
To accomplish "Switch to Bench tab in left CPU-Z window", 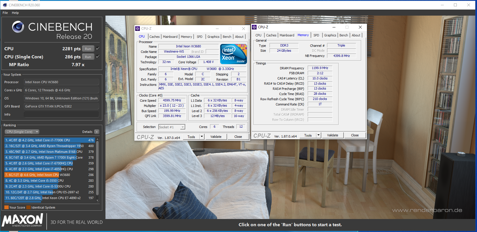I will tap(227, 37).
